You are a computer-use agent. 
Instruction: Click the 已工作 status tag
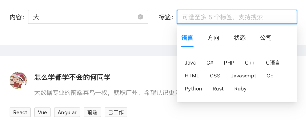tap(116, 112)
